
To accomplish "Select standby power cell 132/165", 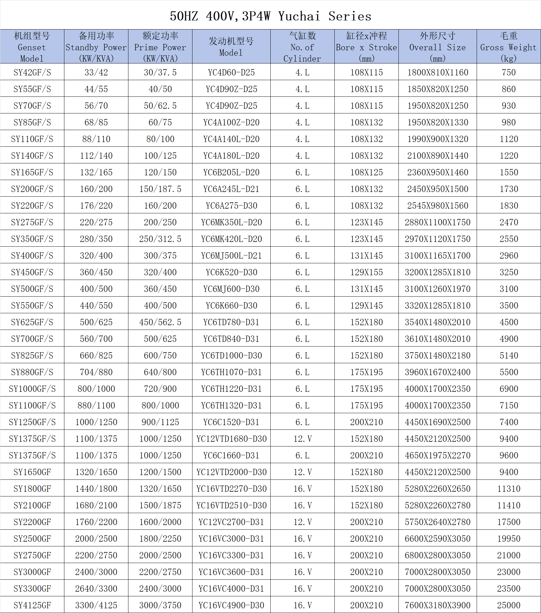I will 96,172.
